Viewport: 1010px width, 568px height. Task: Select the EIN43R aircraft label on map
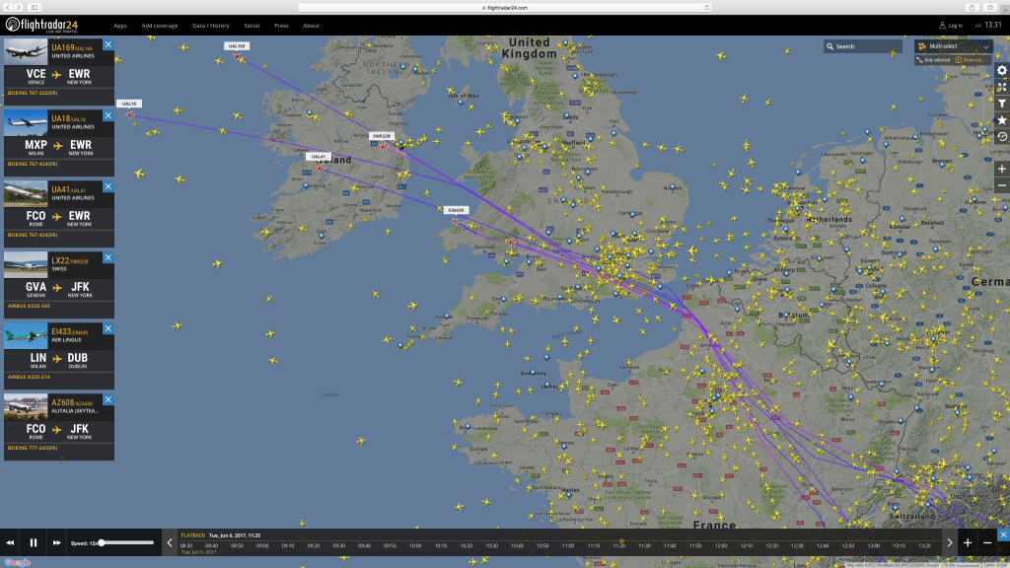(x=456, y=210)
